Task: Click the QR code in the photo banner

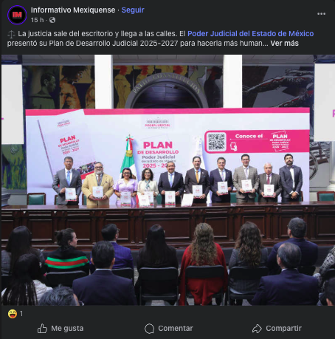Action: point(216,142)
